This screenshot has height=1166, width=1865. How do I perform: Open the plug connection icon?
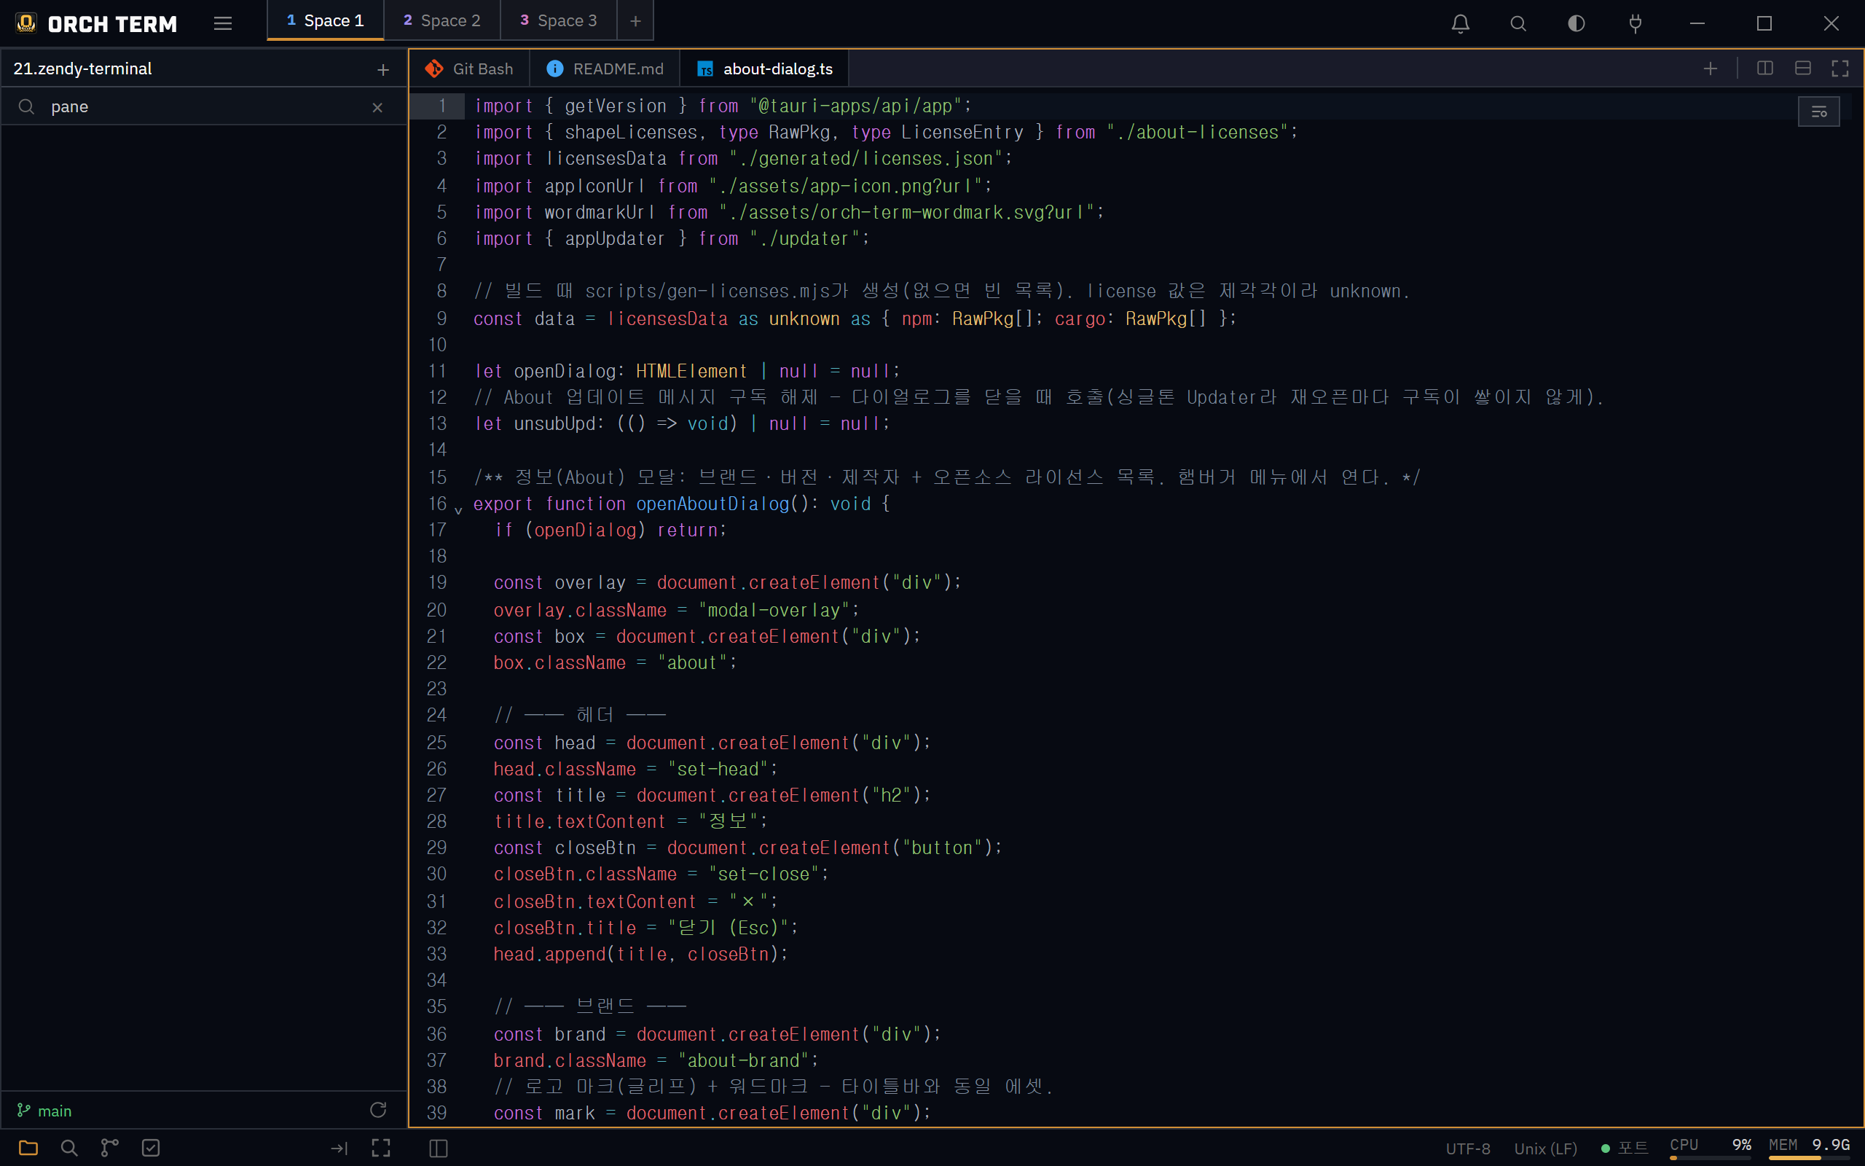coord(1636,23)
